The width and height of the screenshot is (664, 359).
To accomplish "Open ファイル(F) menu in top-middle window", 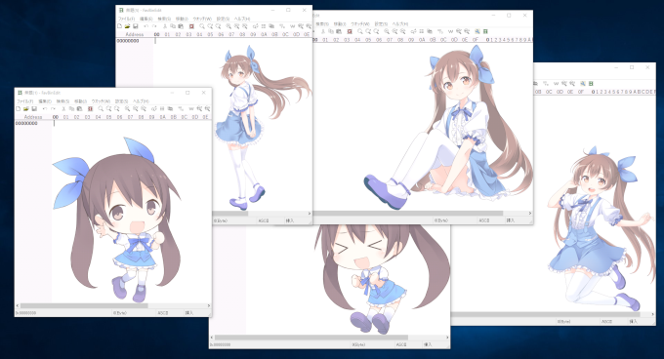I will click(x=126, y=20).
